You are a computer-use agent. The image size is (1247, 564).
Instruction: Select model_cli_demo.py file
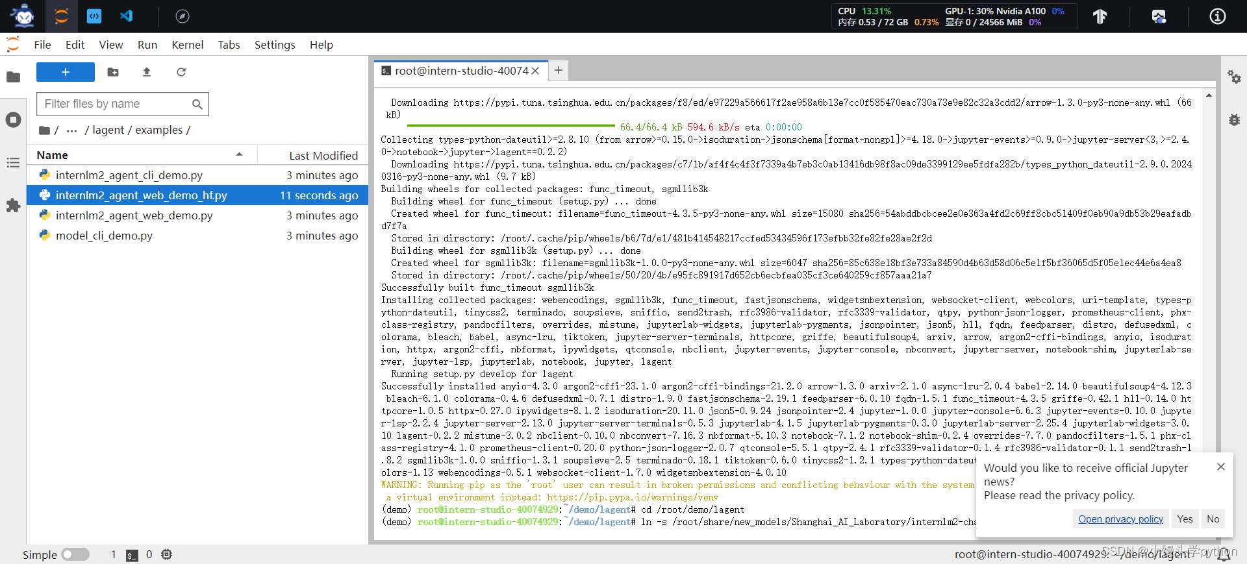[x=197, y=236]
